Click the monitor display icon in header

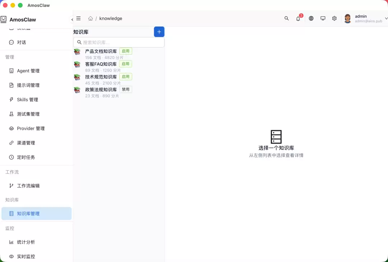[x=323, y=18]
